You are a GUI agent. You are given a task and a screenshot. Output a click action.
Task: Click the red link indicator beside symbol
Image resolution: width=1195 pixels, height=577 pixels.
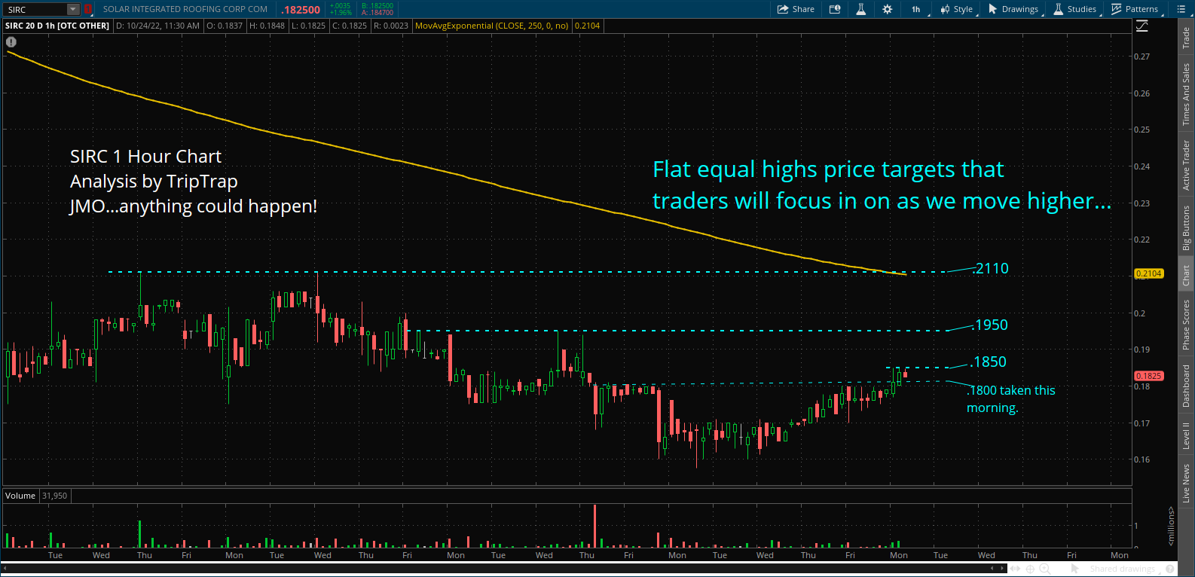pyautogui.click(x=87, y=9)
